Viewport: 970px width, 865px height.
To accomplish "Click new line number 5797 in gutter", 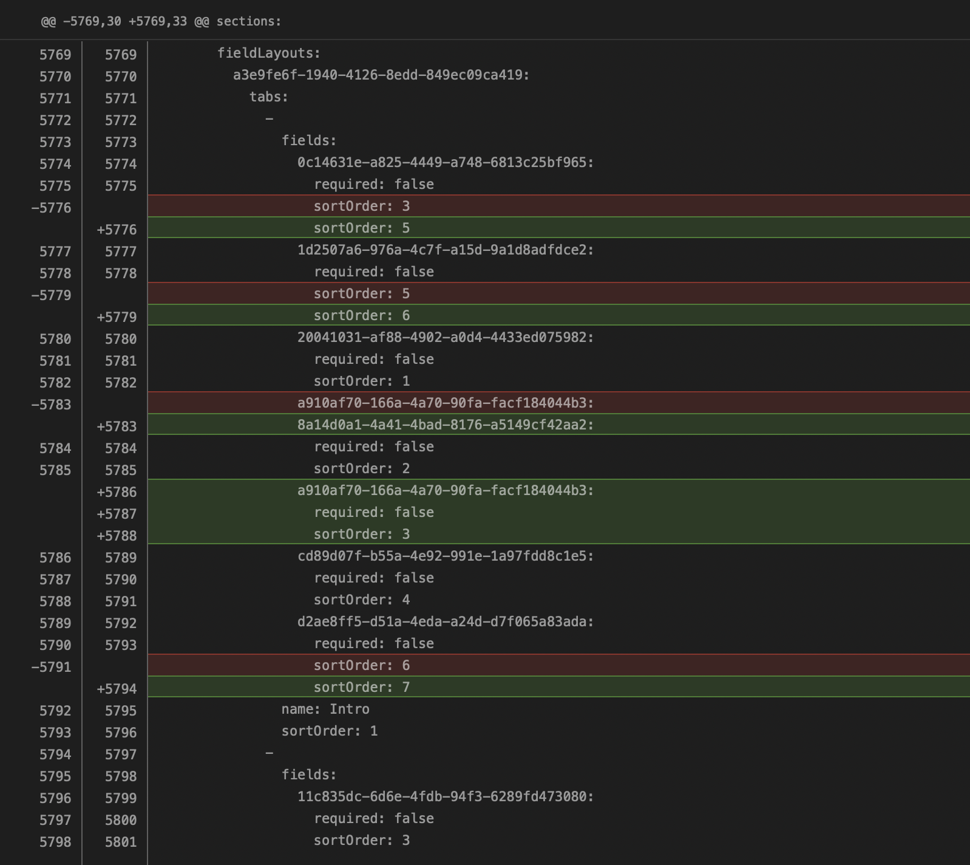I will (x=121, y=754).
